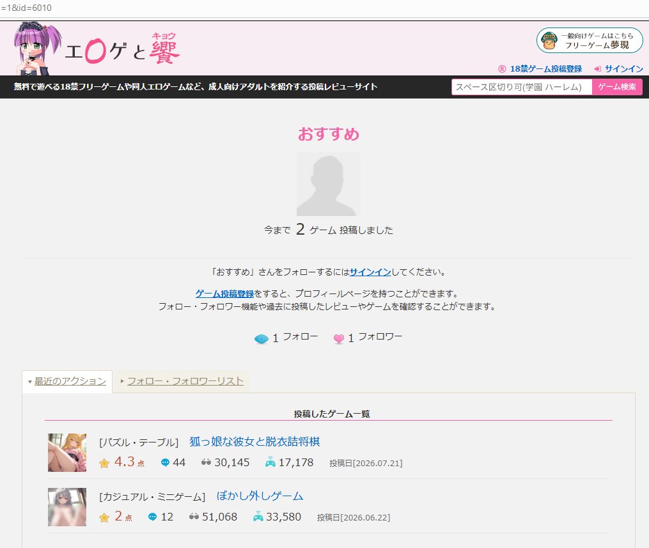The height and width of the screenshot is (548, 649).
Task: Click the purple-haired mascot character icon
Action: click(37, 49)
